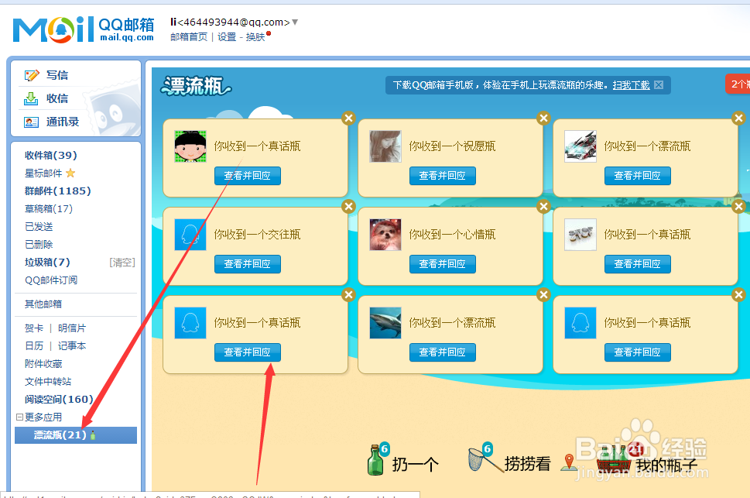Open 垃圾箱(7) folder
The height and width of the screenshot is (498, 750).
[47, 262]
